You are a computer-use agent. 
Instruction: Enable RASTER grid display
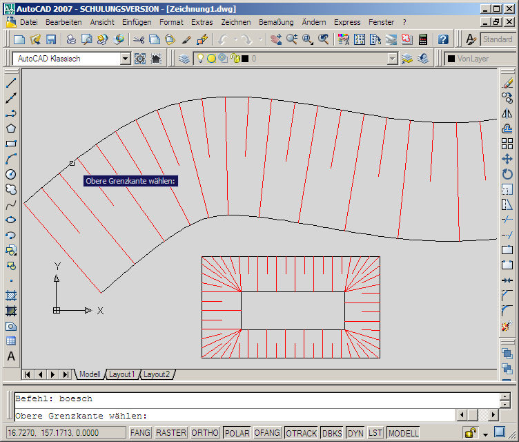tap(170, 433)
